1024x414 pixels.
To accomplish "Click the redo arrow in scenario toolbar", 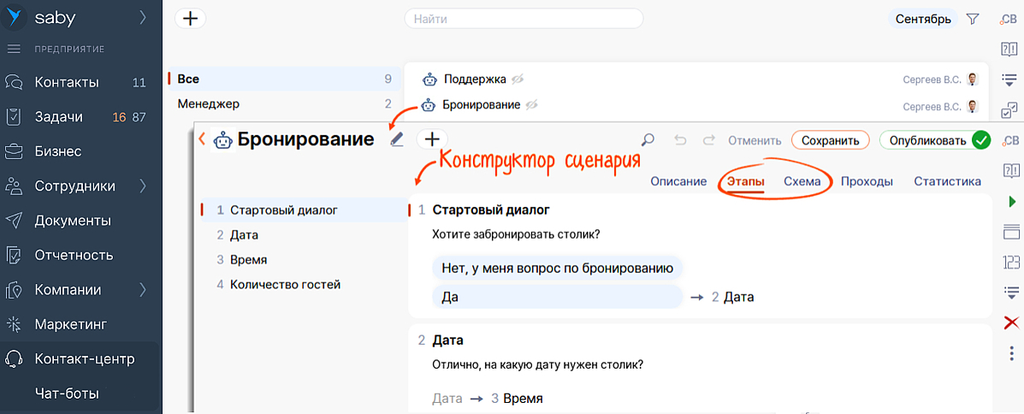I will (708, 140).
